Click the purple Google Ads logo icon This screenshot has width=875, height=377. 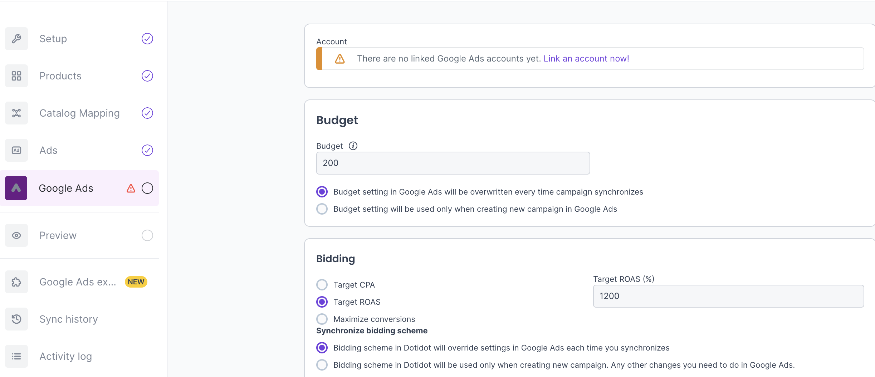coord(16,188)
